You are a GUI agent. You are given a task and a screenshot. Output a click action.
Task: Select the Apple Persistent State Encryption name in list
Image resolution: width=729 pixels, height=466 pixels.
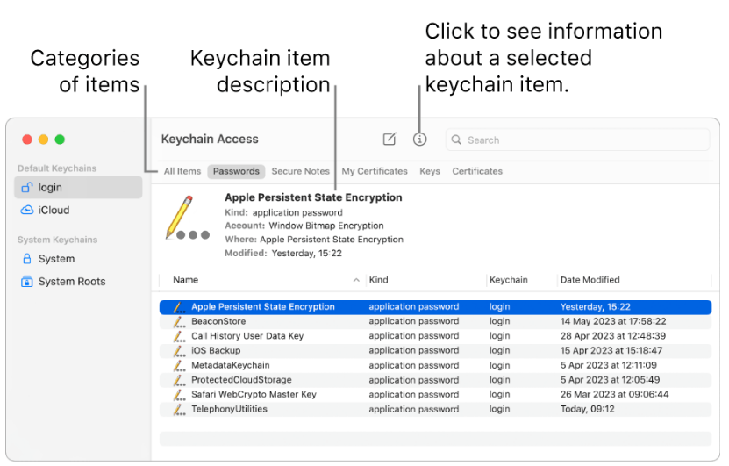[262, 307]
